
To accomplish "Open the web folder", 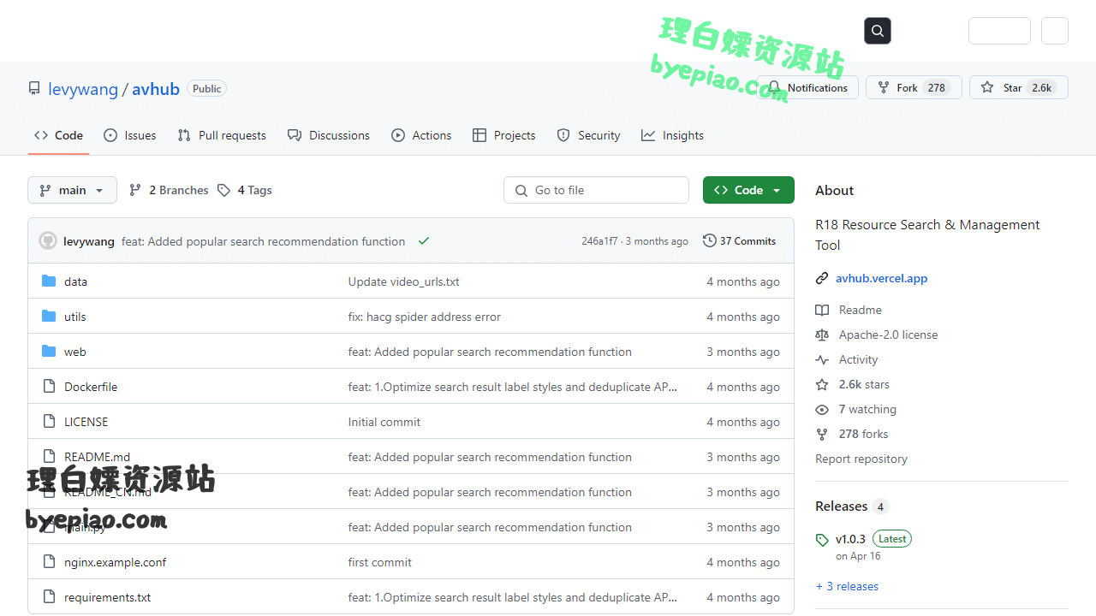I will coord(74,352).
